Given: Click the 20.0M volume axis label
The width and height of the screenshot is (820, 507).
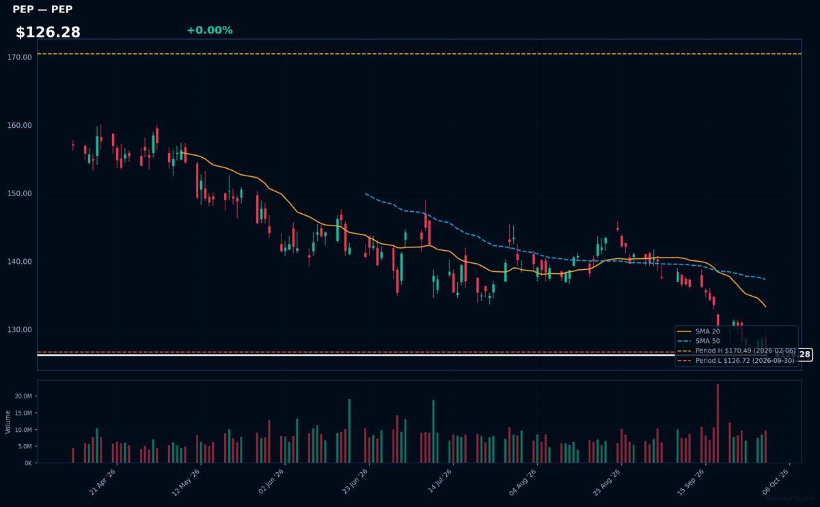Looking at the screenshot, I should point(24,396).
